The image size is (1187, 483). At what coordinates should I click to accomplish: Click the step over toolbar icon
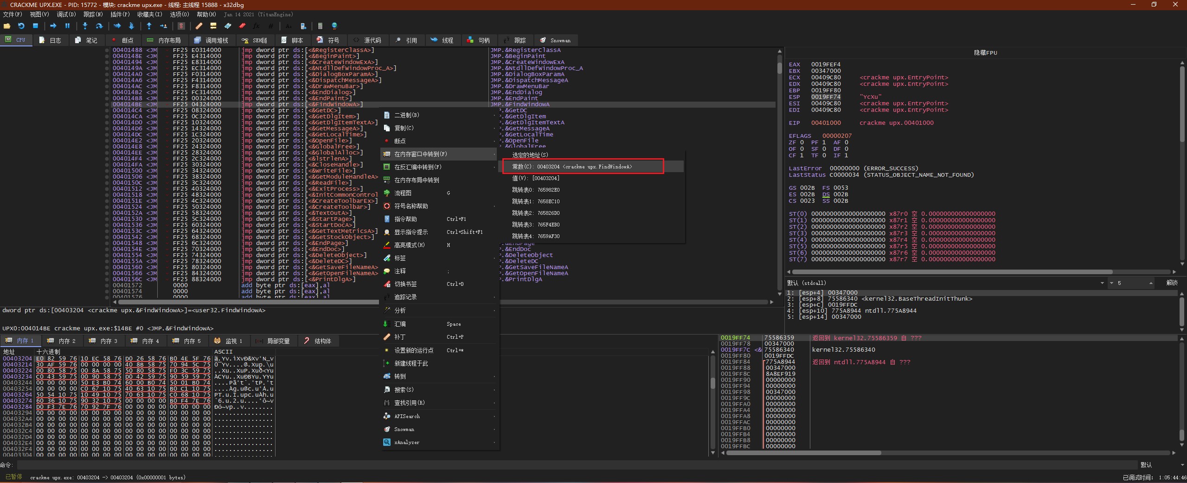[99, 26]
